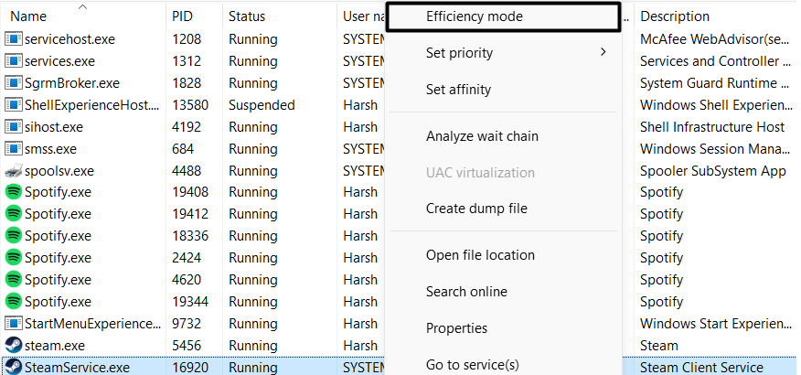Image resolution: width=801 pixels, height=375 pixels.
Task: Sort processes by PID column header
Action: coord(182,16)
